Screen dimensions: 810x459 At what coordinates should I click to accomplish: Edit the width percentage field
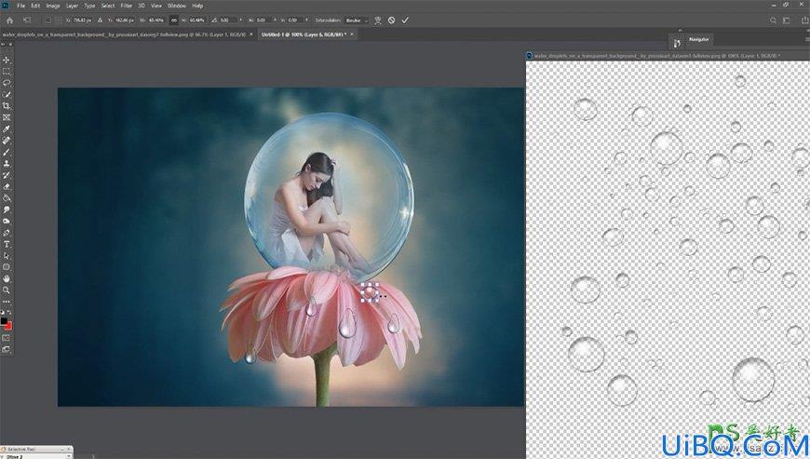(156, 20)
